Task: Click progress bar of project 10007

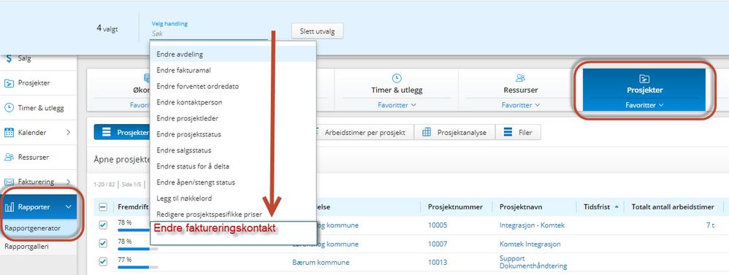Action: pos(137,249)
